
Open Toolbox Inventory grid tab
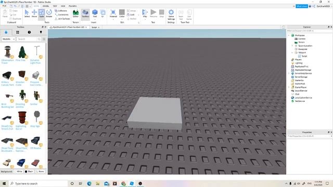pos(18,32)
